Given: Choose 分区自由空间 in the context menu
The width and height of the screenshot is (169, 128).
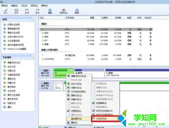Looking at the screenshot, I should 79,92.
